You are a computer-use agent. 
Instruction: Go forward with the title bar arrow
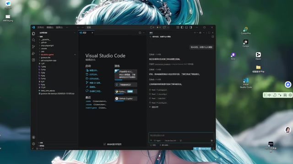[82, 27]
